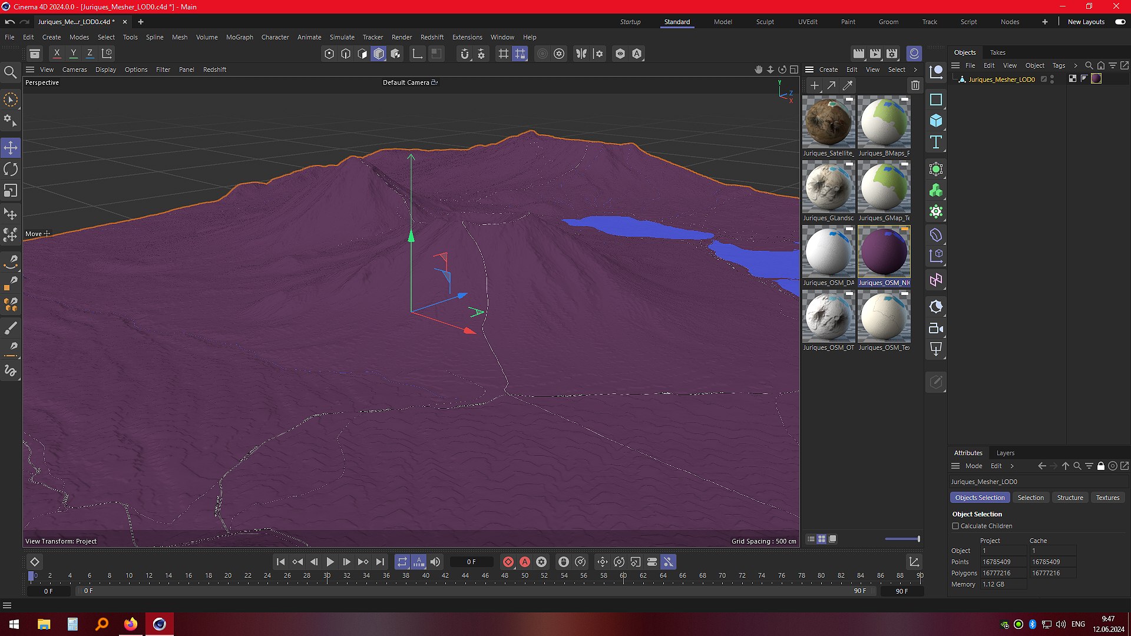Open viewport Options menu
Viewport: 1131px width, 636px height.
[x=136, y=69]
